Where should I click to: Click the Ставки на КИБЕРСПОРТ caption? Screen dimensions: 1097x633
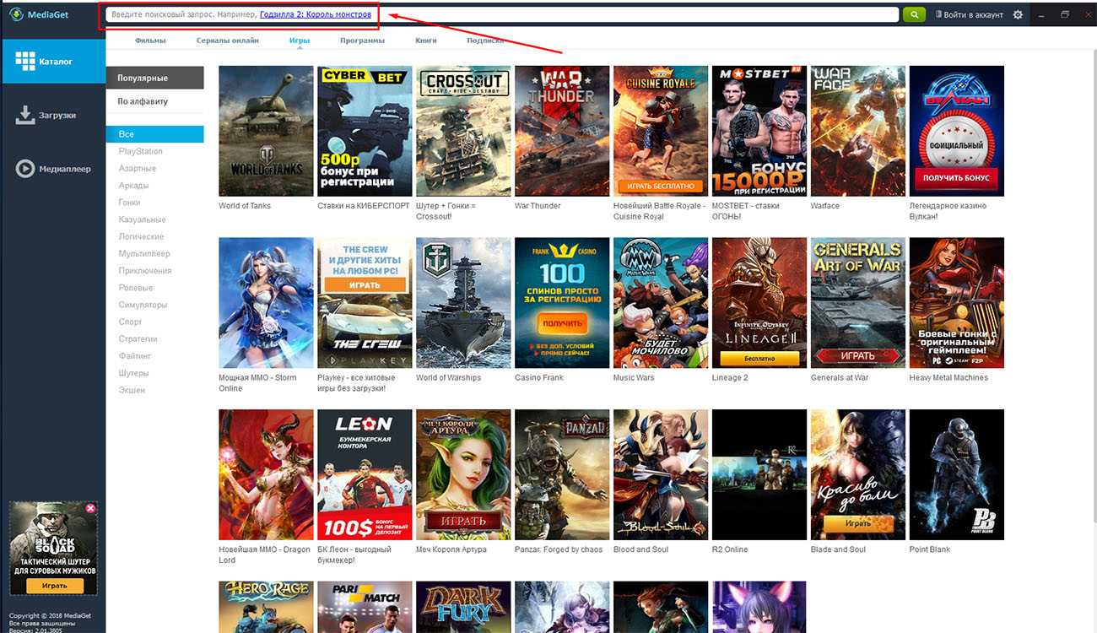[x=364, y=206]
